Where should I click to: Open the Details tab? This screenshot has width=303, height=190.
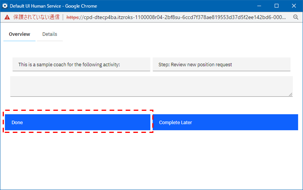click(50, 34)
